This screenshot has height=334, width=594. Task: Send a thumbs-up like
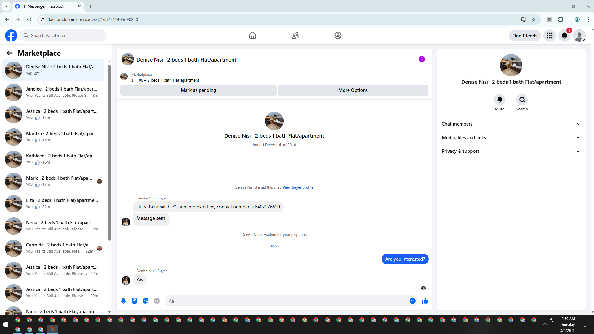[425, 301]
